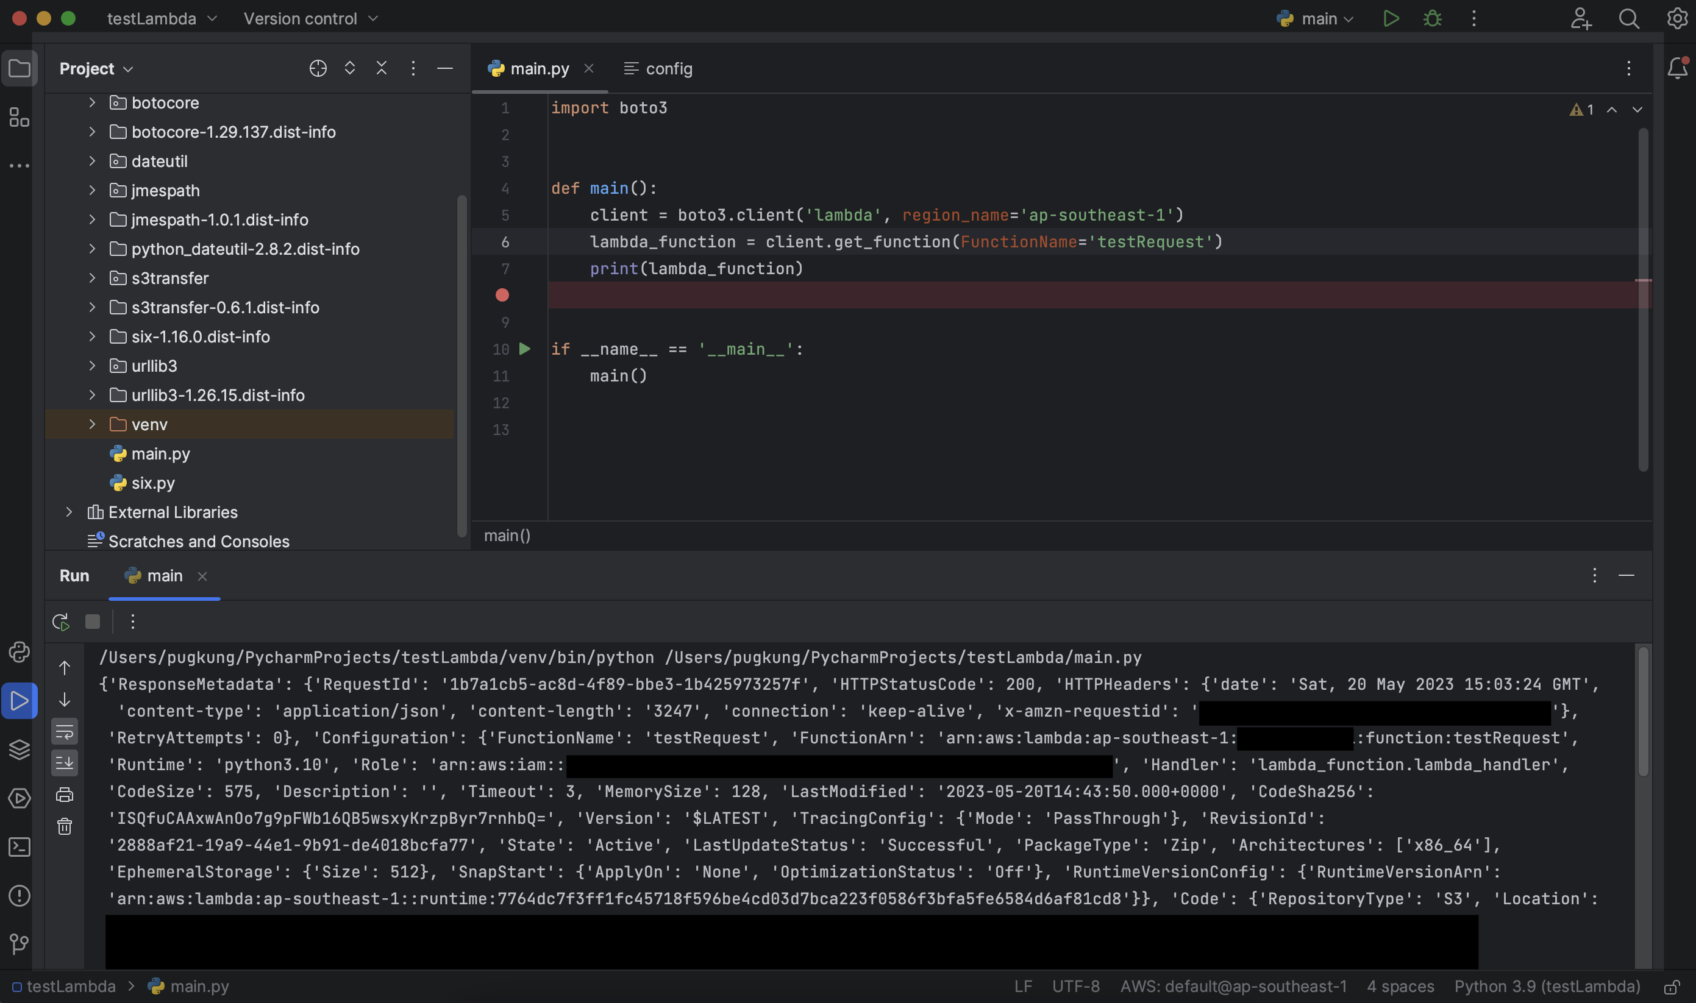The height and width of the screenshot is (1003, 1696).
Task: Hide the Project panel with minimize icon
Action: [445, 68]
